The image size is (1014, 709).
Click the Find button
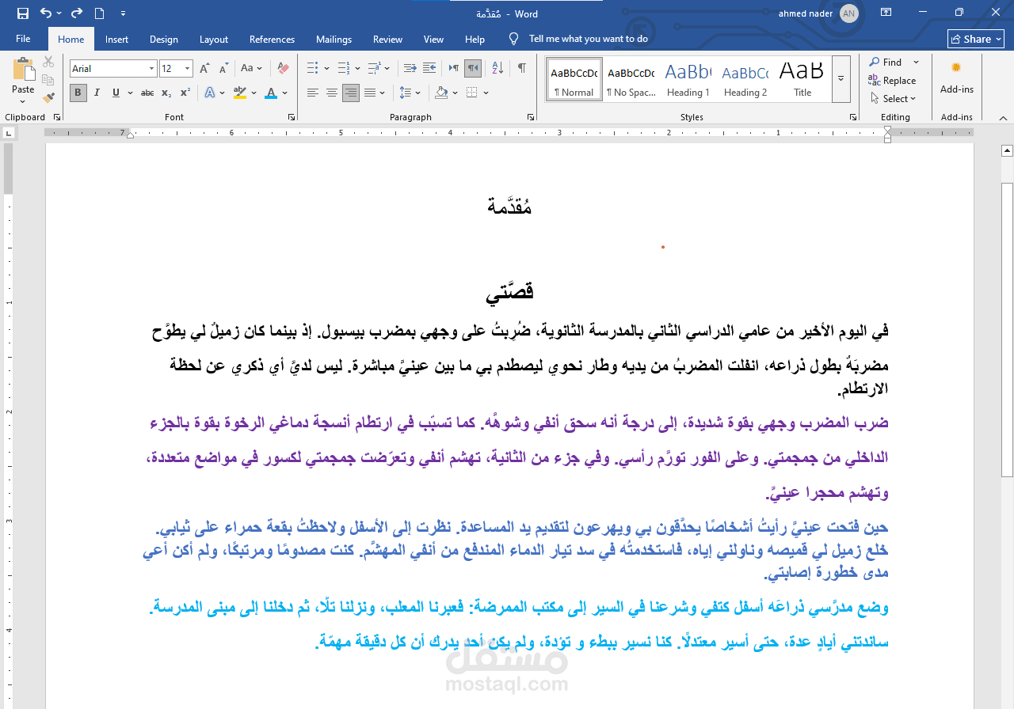click(x=886, y=62)
